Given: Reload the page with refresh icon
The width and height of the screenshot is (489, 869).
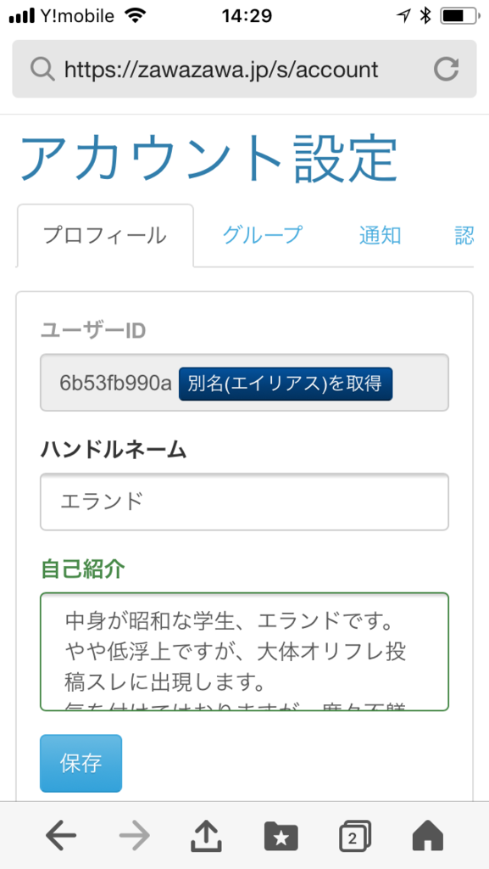Looking at the screenshot, I should 446,70.
